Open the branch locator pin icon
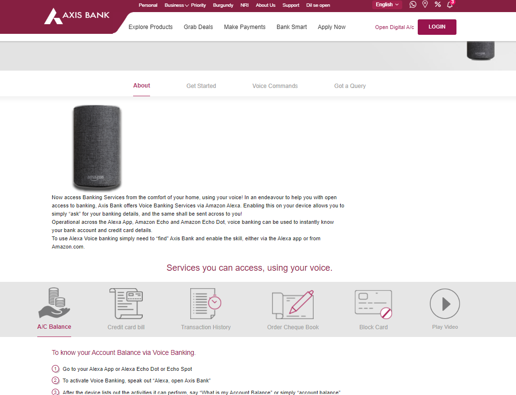Screen dimensions: 516x395 pyautogui.click(x=425, y=4)
